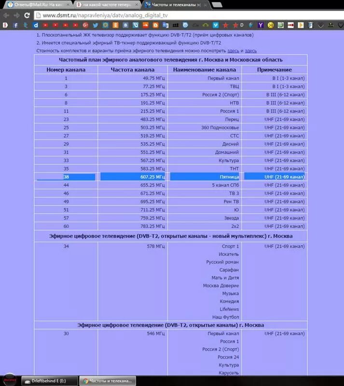Open the Mail.ru @ bookmark icon
Screen dimensions: 344x386
click(x=105, y=25)
